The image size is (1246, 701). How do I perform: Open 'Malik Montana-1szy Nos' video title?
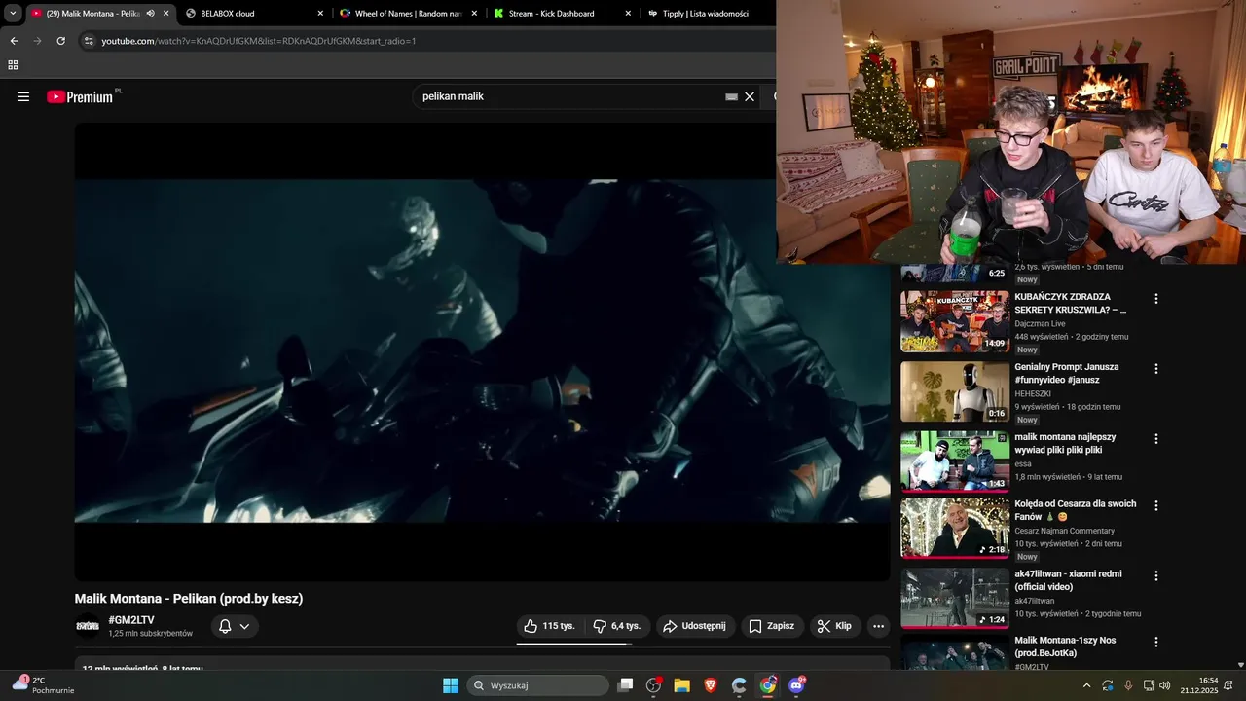pos(1065,646)
